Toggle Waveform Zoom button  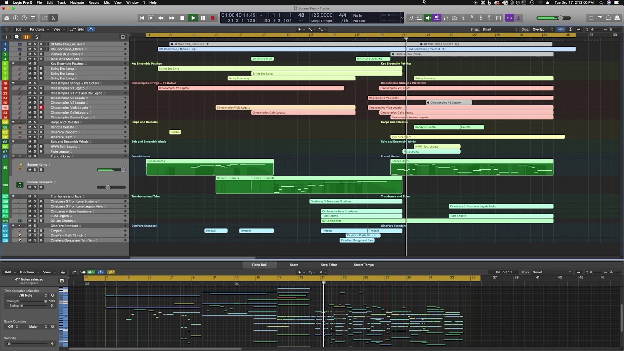(561, 29)
